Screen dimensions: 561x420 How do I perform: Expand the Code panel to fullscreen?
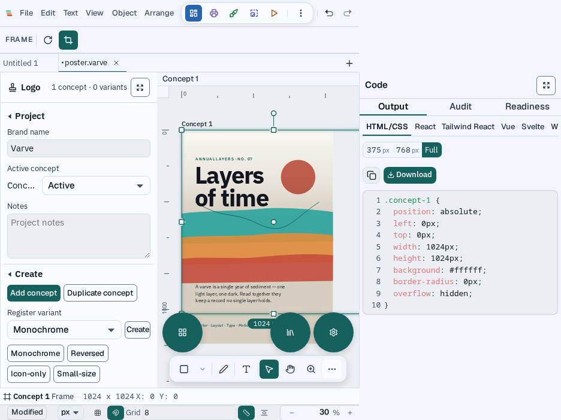pos(546,86)
